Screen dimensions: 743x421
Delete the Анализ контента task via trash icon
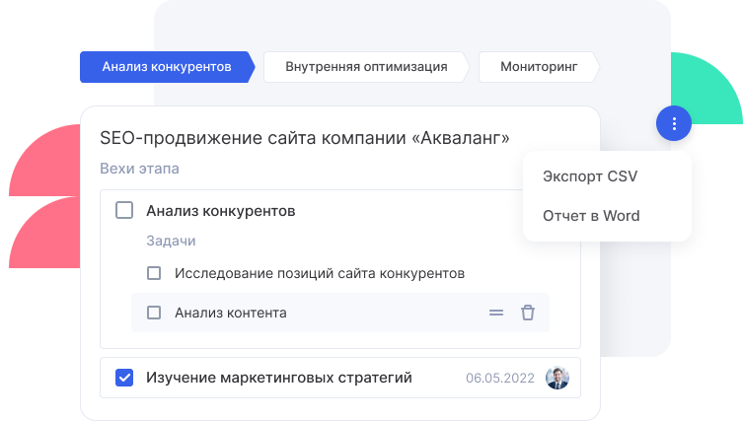528,313
